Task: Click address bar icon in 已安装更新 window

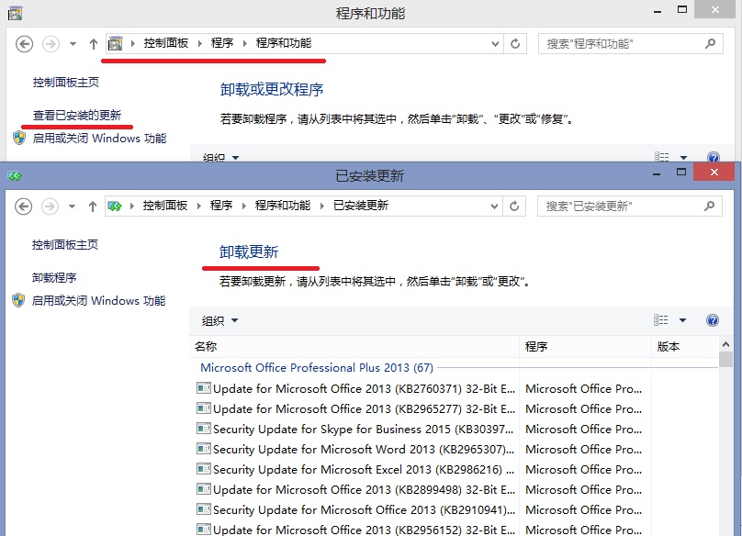Action: (x=115, y=206)
